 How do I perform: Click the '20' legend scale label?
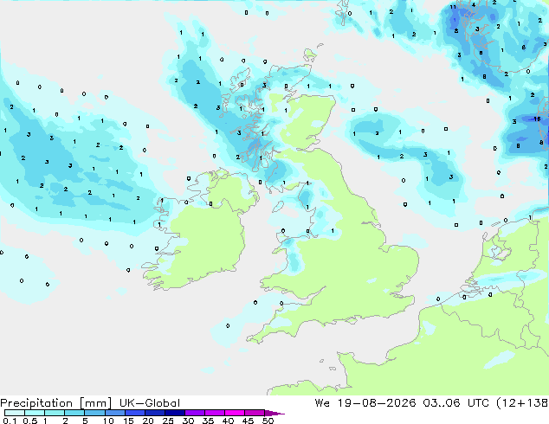point(148,421)
